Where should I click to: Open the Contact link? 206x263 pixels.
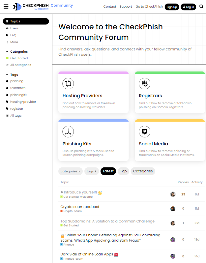(x=110, y=7)
